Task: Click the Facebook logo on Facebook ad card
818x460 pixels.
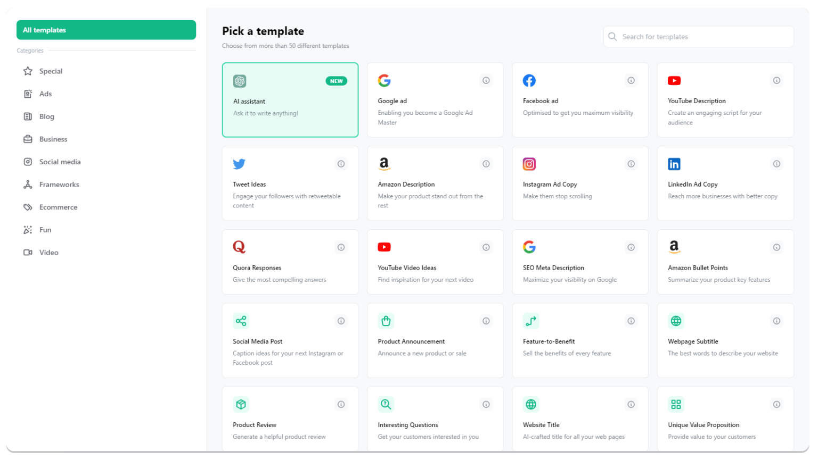Action: 529,80
